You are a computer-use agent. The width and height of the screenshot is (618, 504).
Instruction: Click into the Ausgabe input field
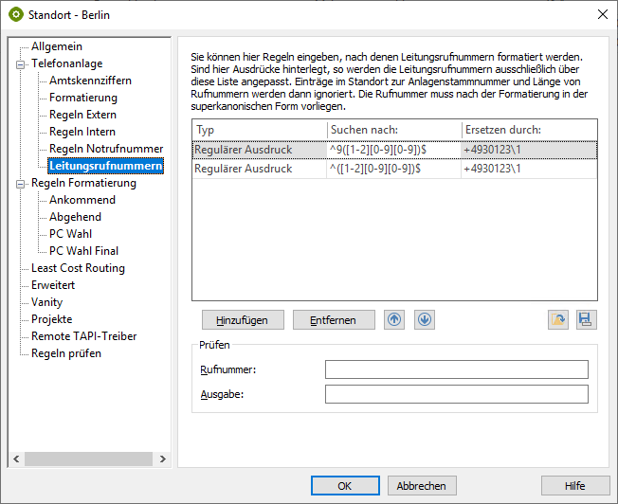[456, 394]
